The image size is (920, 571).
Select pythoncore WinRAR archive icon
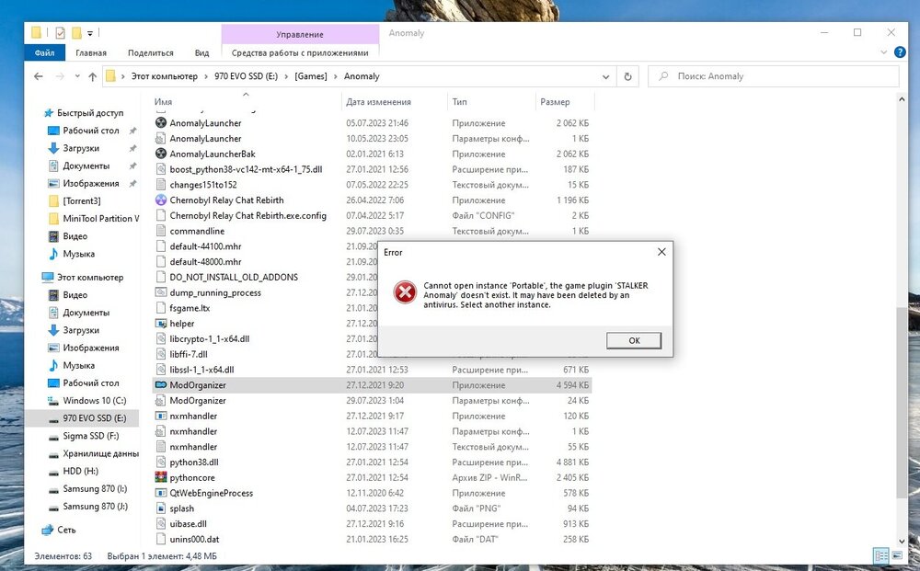pyautogui.click(x=161, y=478)
